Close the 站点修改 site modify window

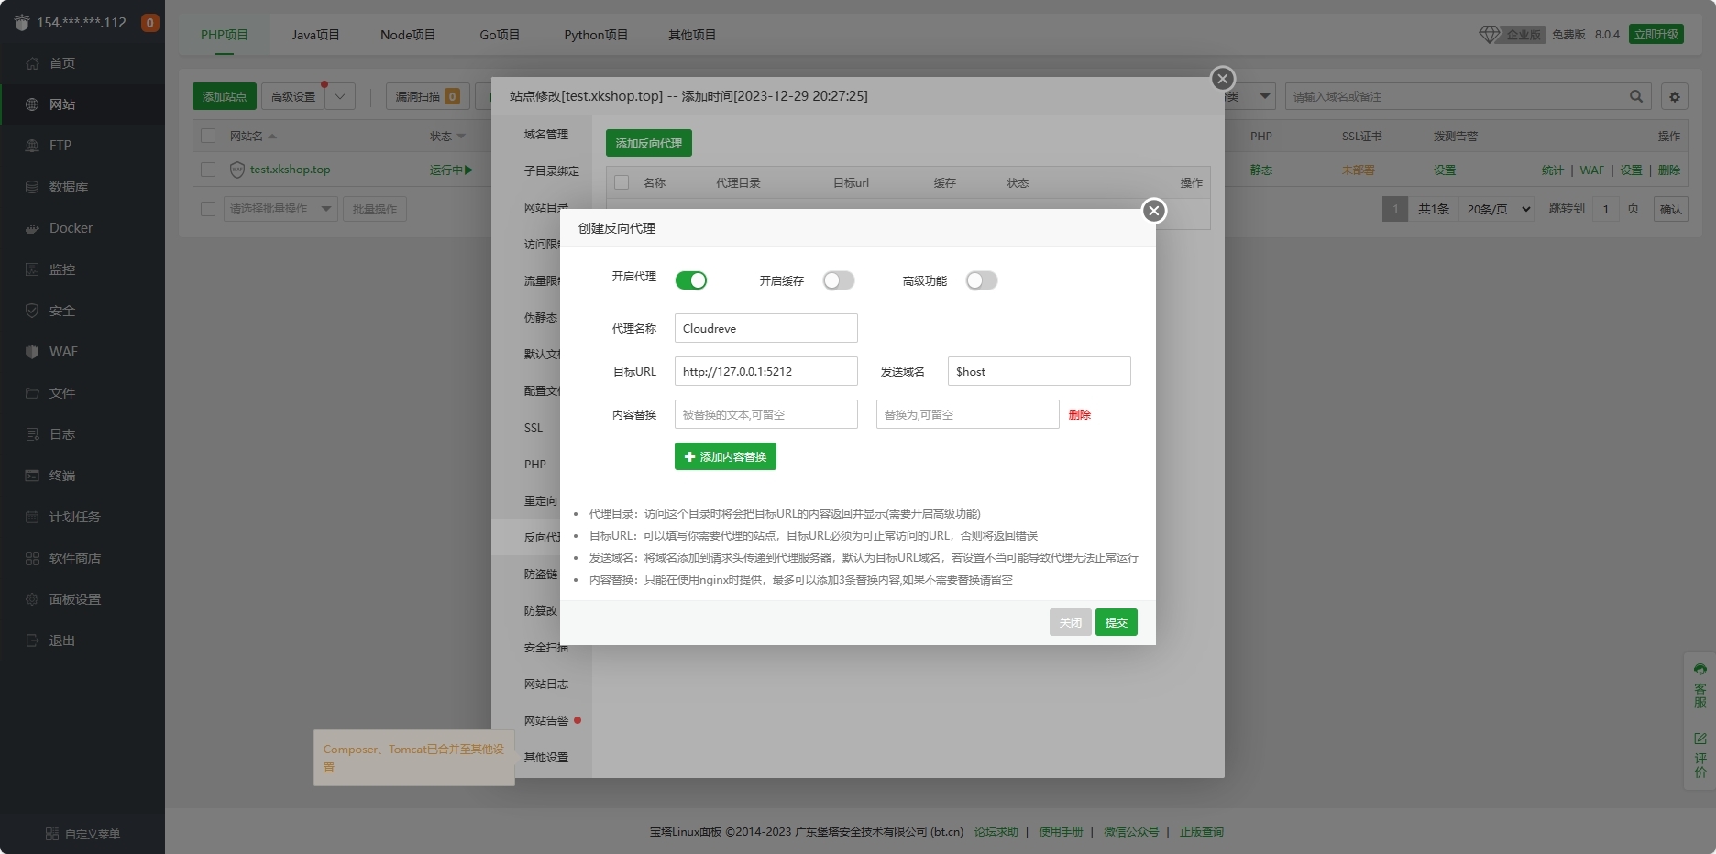1223,79
